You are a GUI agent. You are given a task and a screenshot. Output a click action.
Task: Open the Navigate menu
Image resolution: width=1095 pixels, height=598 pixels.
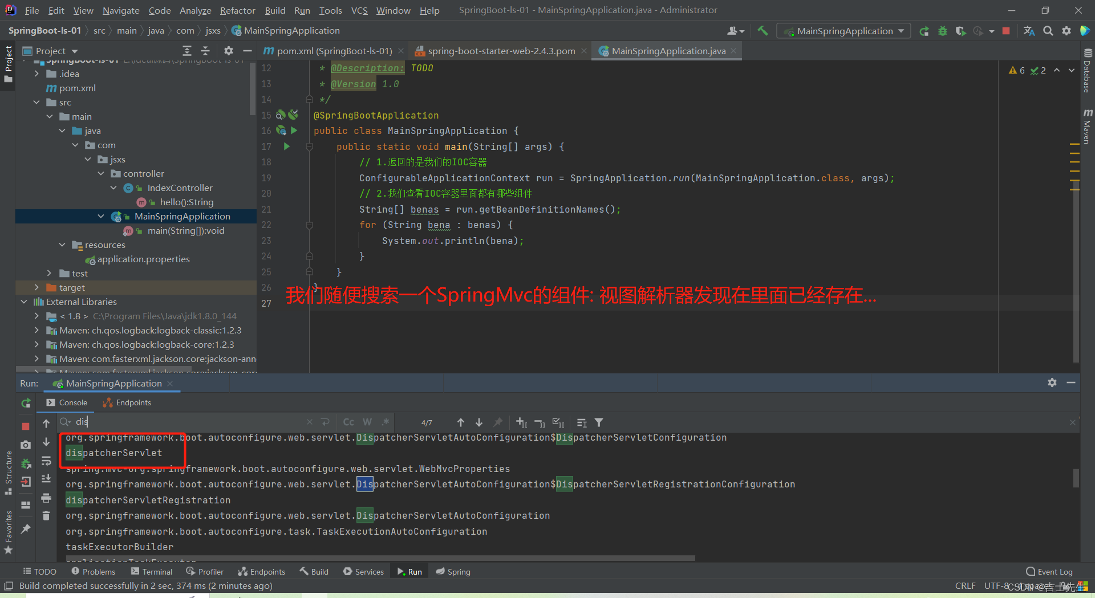point(121,10)
